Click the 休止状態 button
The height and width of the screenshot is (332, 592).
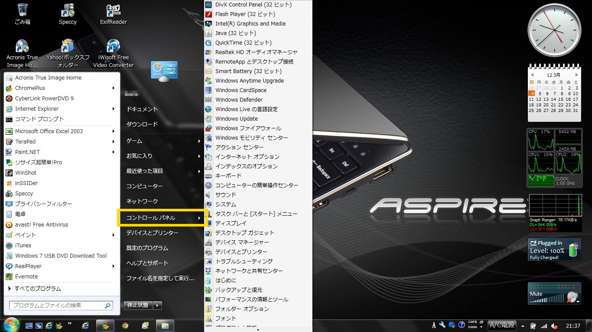tap(138, 305)
